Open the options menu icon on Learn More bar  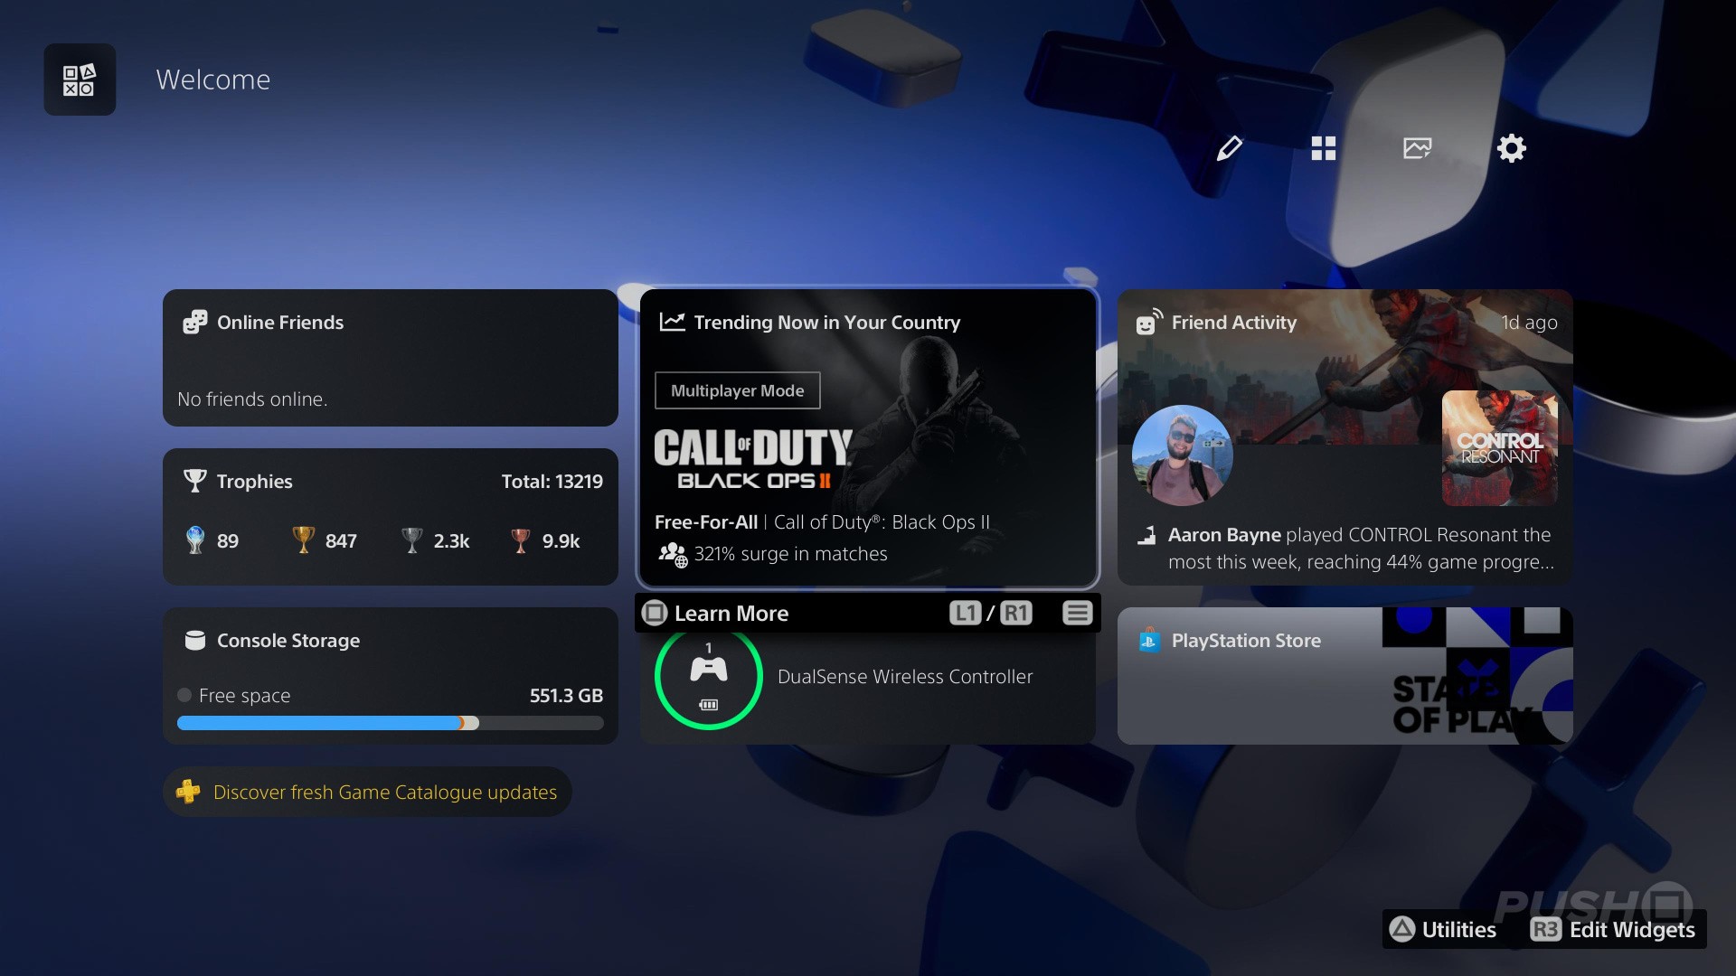(1077, 613)
